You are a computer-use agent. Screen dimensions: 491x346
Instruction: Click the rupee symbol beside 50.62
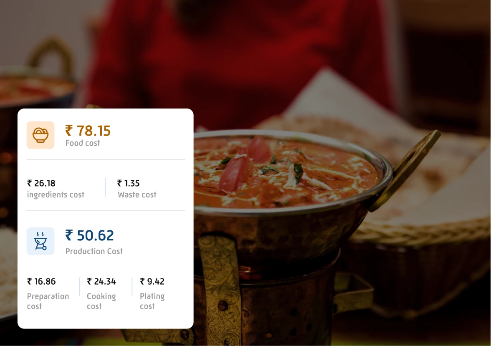(69, 235)
